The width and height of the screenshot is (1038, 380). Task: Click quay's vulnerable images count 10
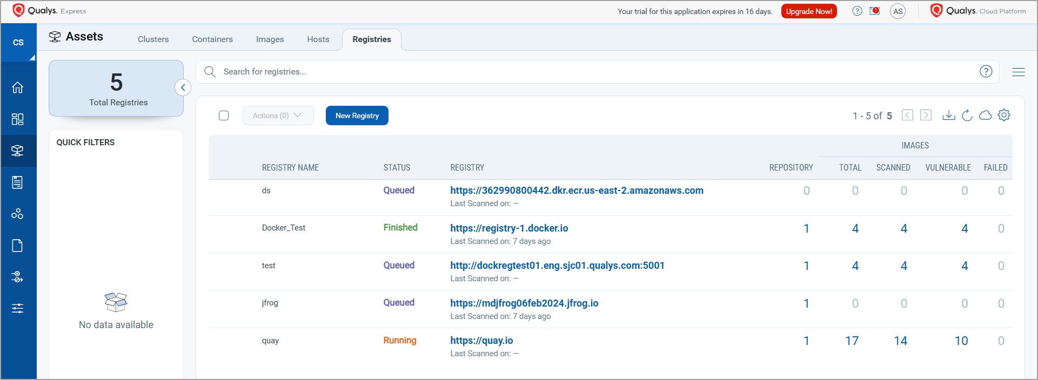point(961,341)
